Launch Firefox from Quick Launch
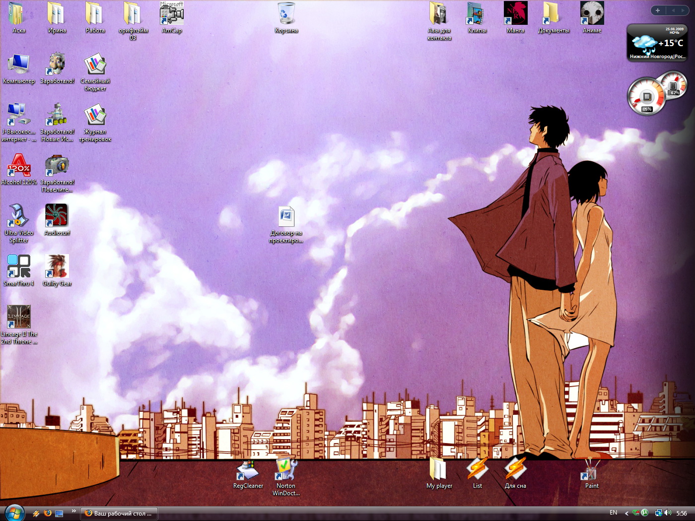Image resolution: width=695 pixels, height=521 pixels. point(48,513)
